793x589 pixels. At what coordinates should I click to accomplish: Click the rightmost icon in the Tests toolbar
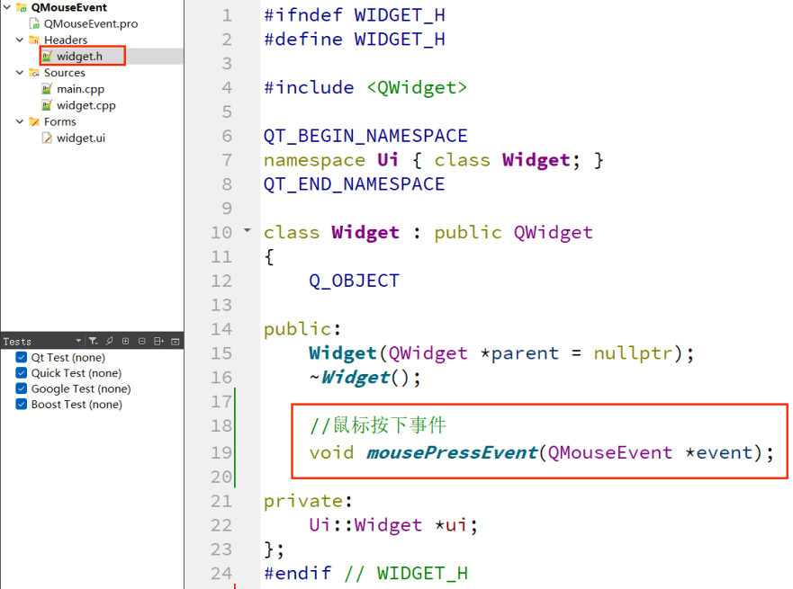point(176,341)
